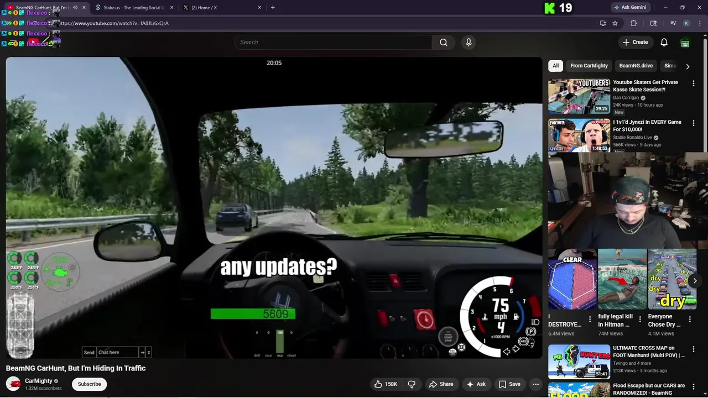Screen dimensions: 708x398
Task: Select the All filter chip
Action: tap(555, 66)
